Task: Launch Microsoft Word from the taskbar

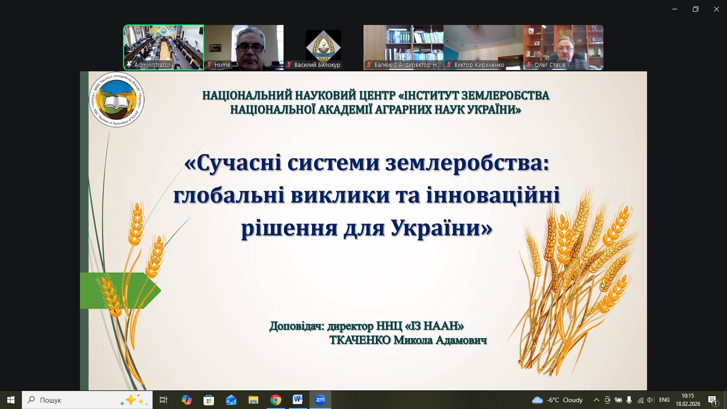Action: pos(298,400)
